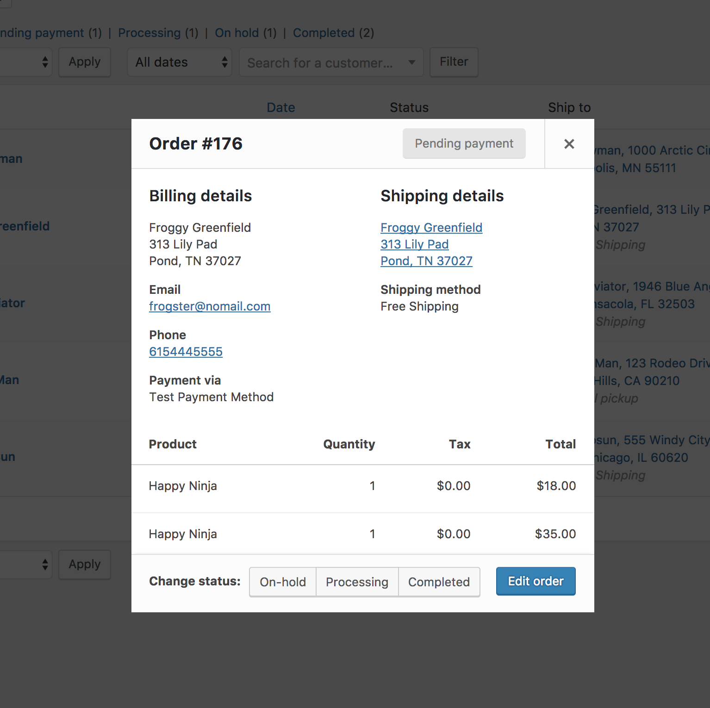Apply the selected bulk action
This screenshot has height=708, width=710.
[x=84, y=62]
